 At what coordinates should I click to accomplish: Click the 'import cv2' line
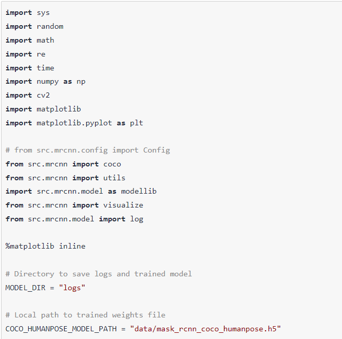coord(28,96)
